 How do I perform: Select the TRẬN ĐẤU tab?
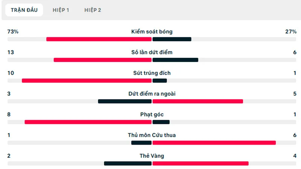pyautogui.click(x=24, y=10)
